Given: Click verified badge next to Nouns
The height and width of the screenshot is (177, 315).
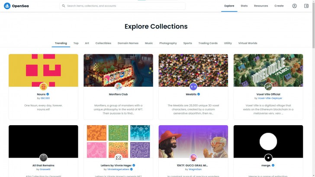Looking at the screenshot, I should [x=48, y=94].
